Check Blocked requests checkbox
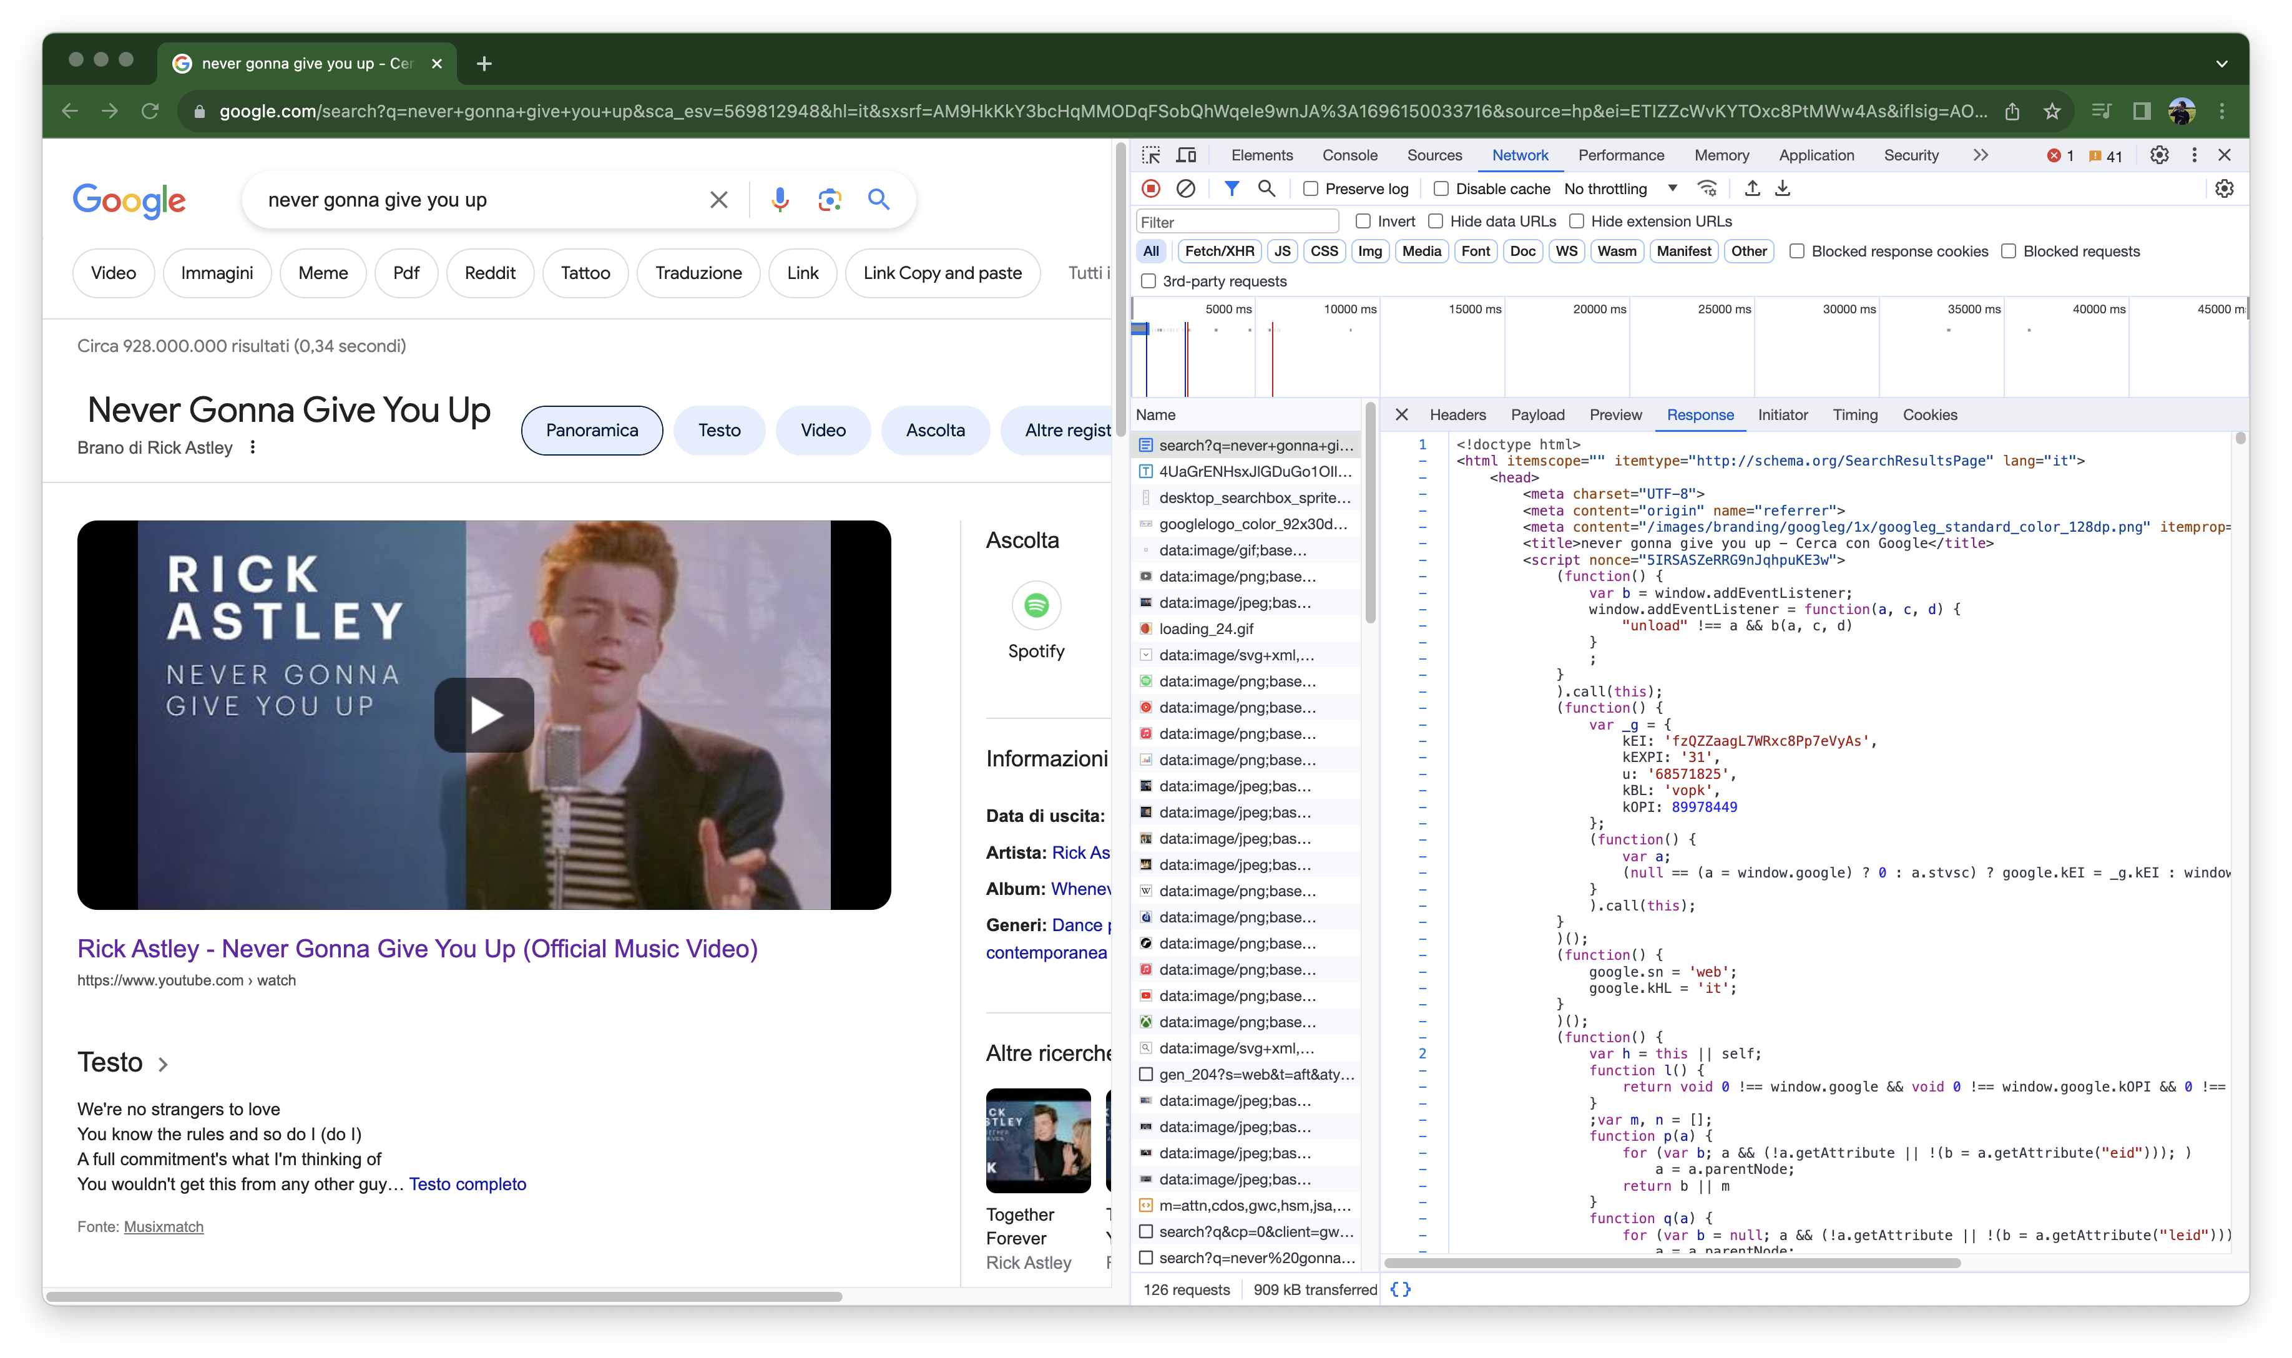 tap(2009, 252)
